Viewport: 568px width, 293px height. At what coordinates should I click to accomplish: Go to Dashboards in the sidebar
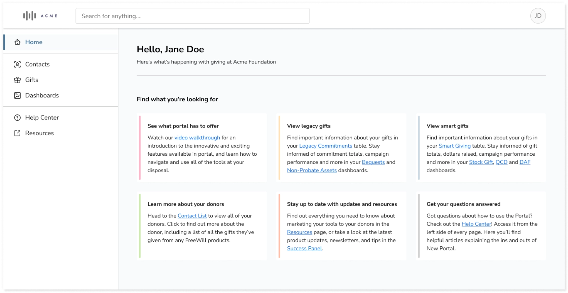pyautogui.click(x=42, y=96)
